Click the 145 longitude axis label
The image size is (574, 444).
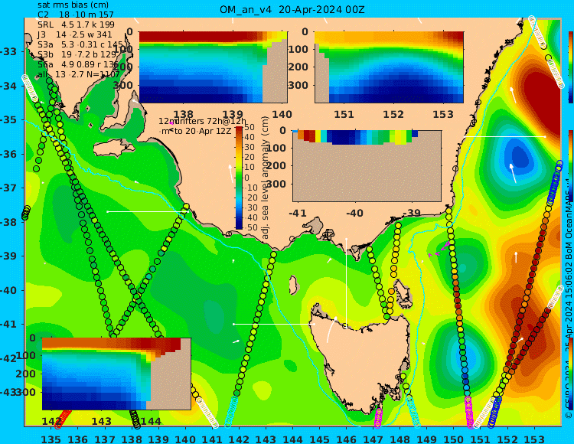[320, 439]
